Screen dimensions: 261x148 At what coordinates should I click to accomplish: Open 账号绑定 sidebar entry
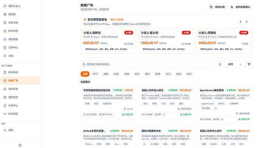(20, 114)
